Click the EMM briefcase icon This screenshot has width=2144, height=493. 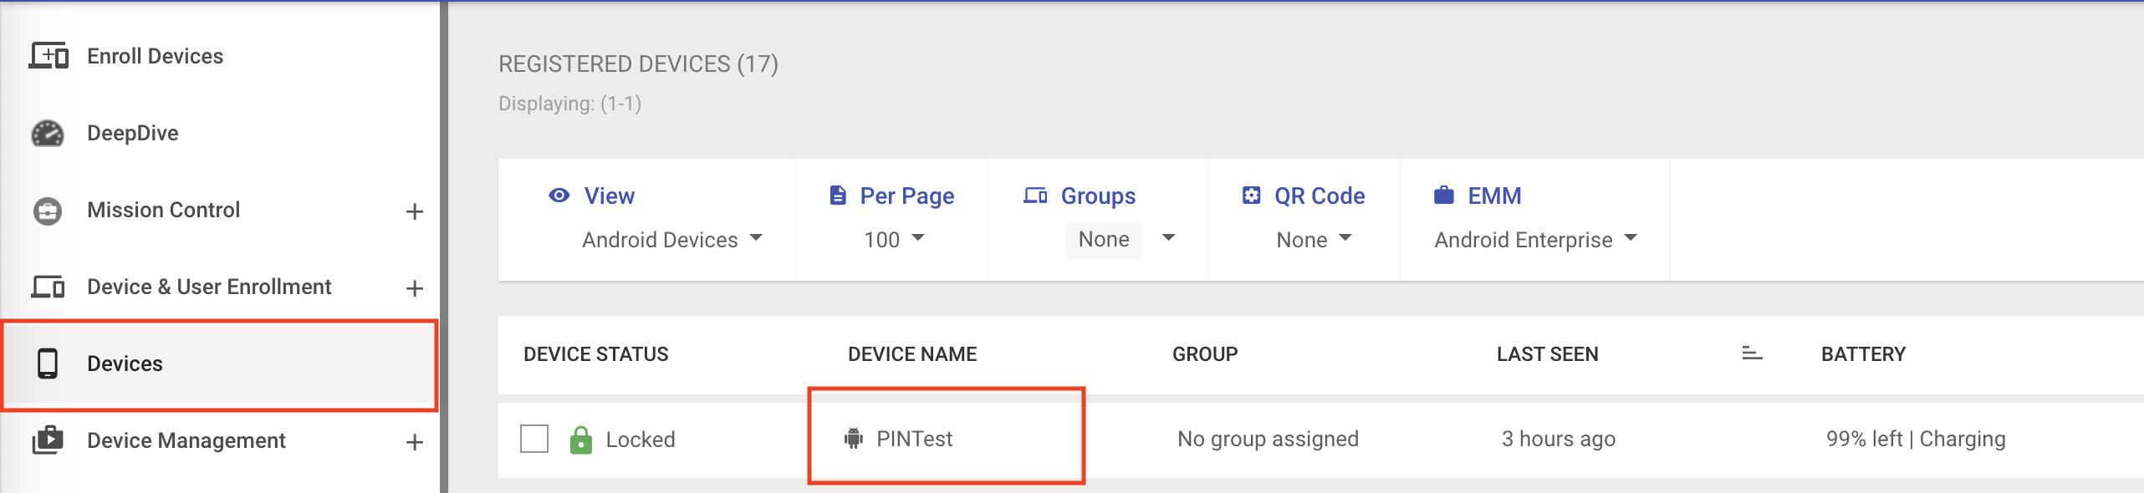tap(1444, 196)
